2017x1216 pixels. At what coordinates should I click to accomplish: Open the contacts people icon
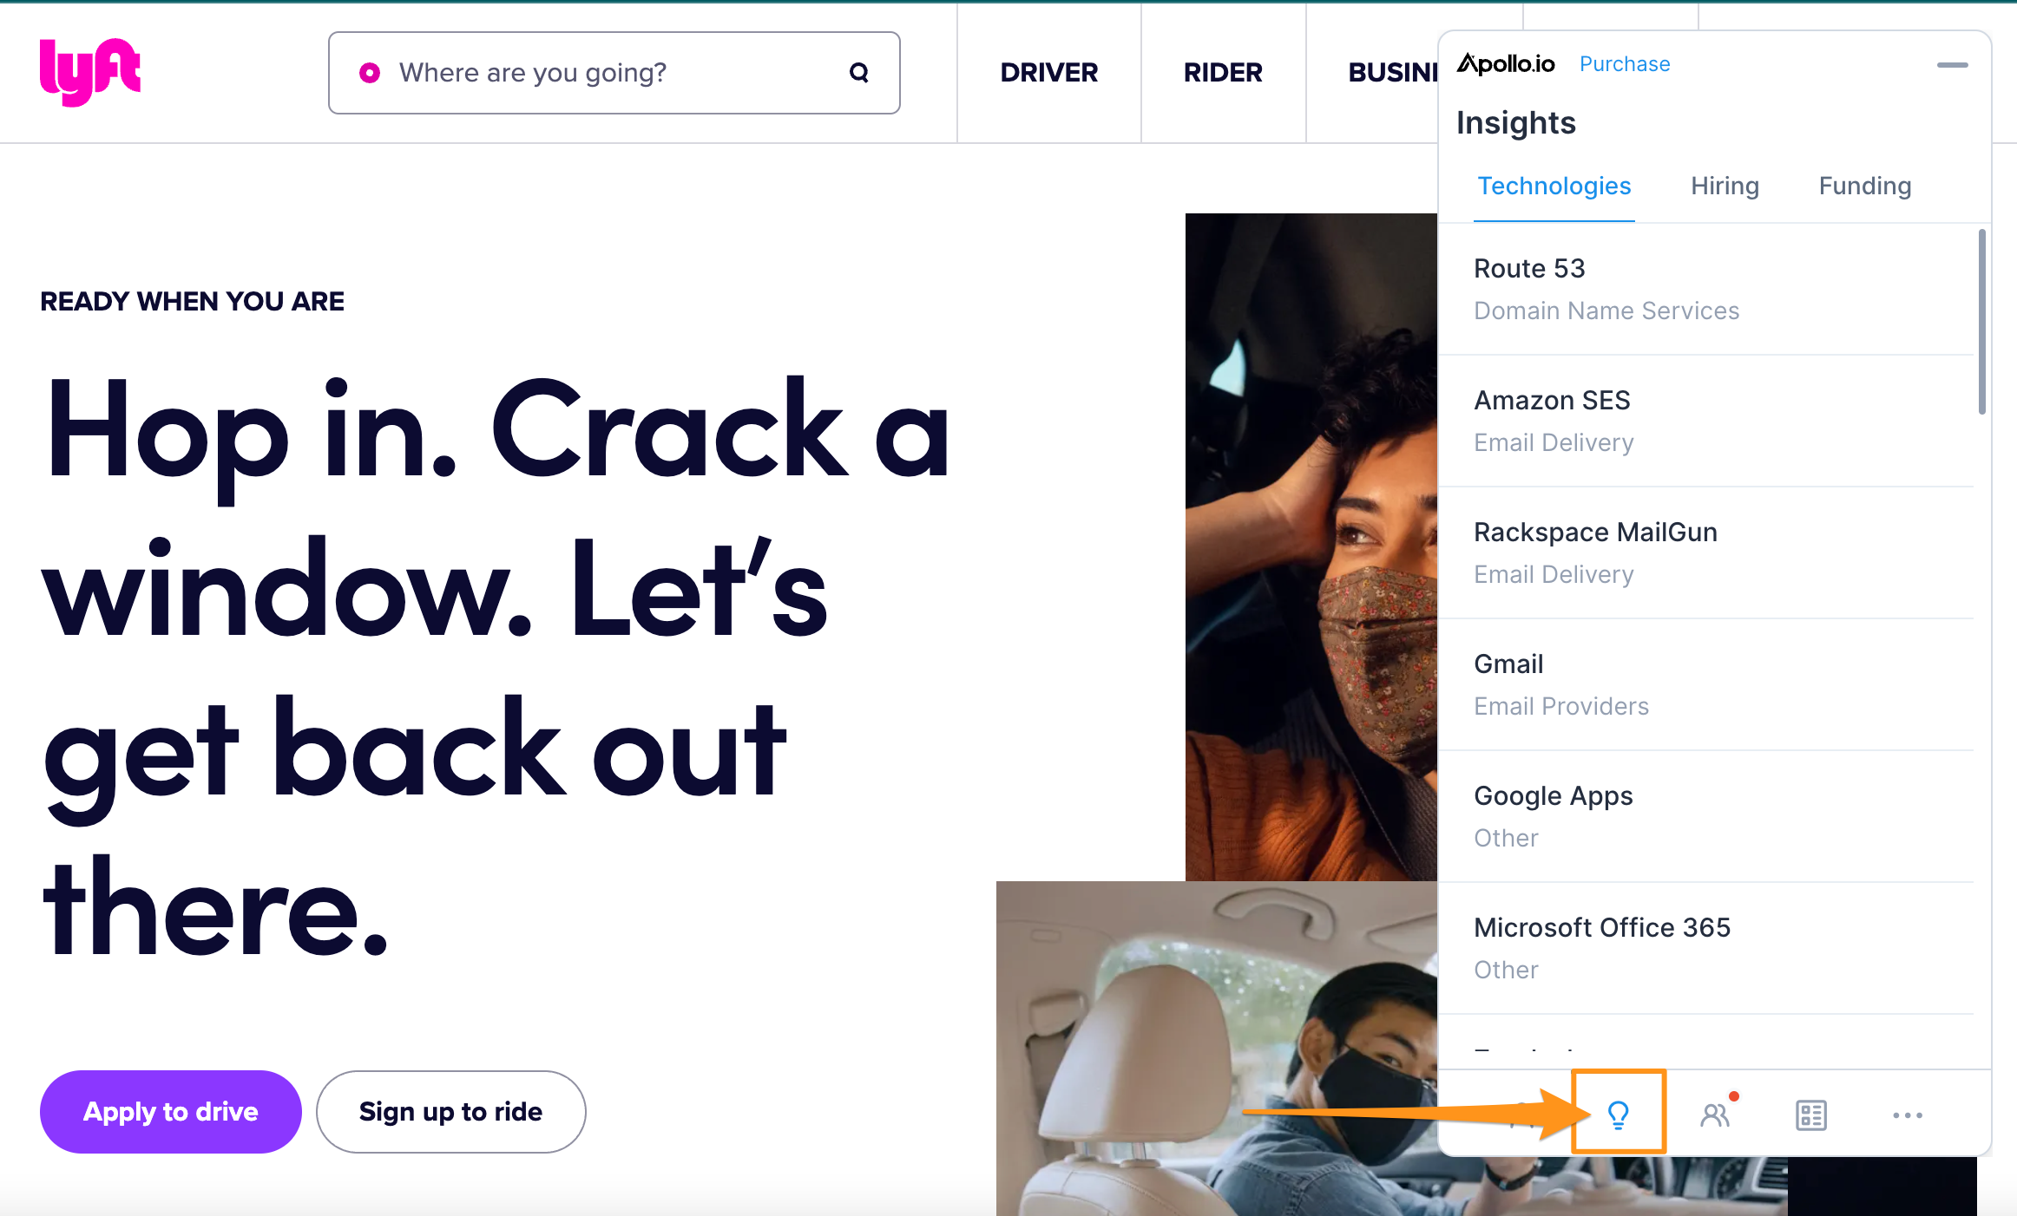pyautogui.click(x=1716, y=1115)
